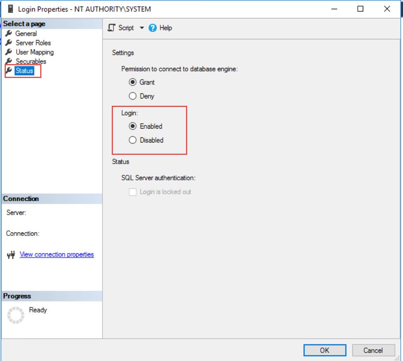Select the Grant permission radio button
Viewport: 403px width, 361px height.
133,82
